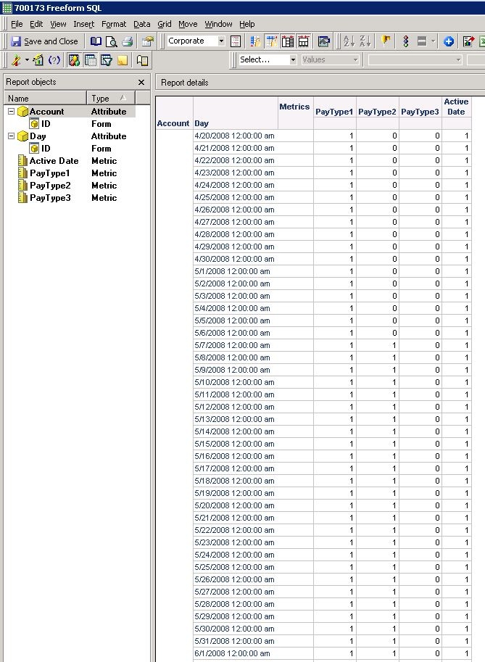Image resolution: width=485 pixels, height=662 pixels.
Task: Click the first grid formatting icon
Action: (x=255, y=41)
